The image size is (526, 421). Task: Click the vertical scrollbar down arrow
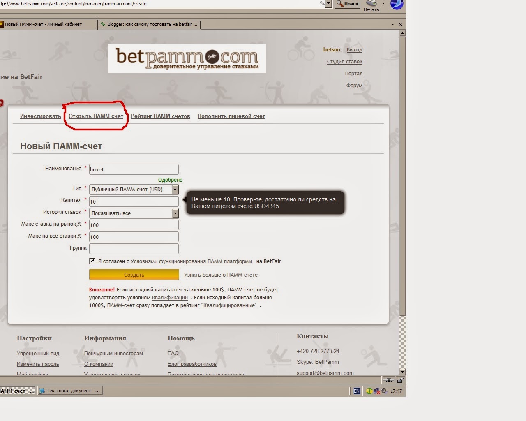pos(402,372)
